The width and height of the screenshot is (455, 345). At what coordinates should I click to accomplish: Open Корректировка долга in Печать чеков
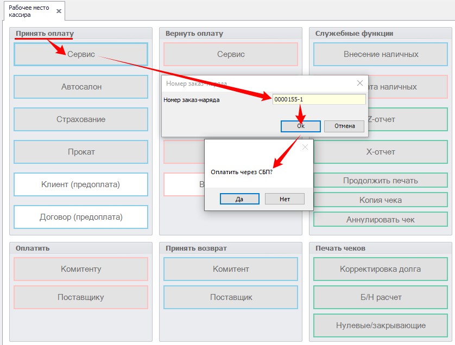(x=381, y=269)
